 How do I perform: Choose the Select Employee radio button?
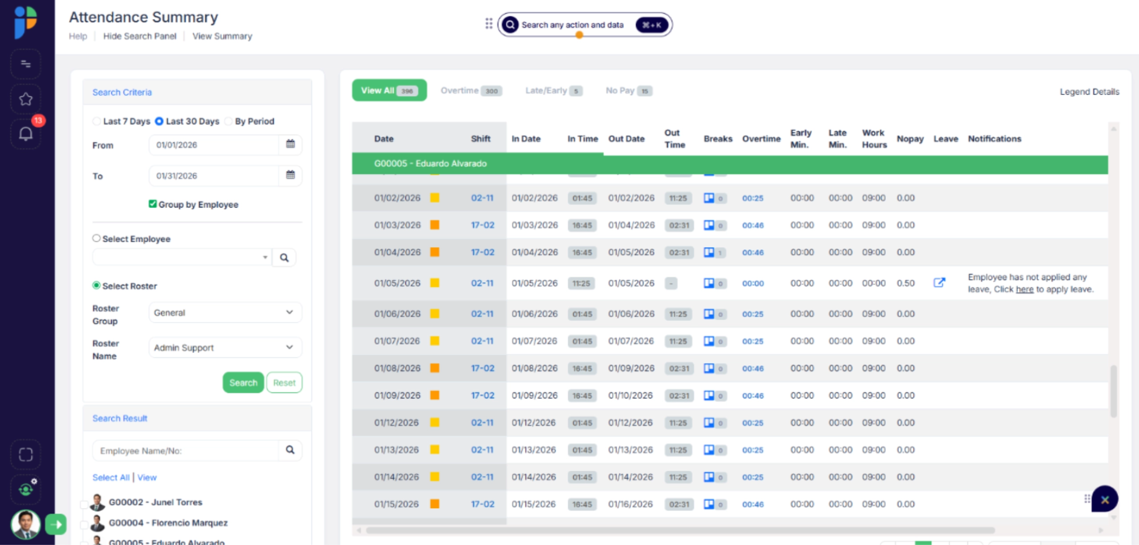pos(96,238)
